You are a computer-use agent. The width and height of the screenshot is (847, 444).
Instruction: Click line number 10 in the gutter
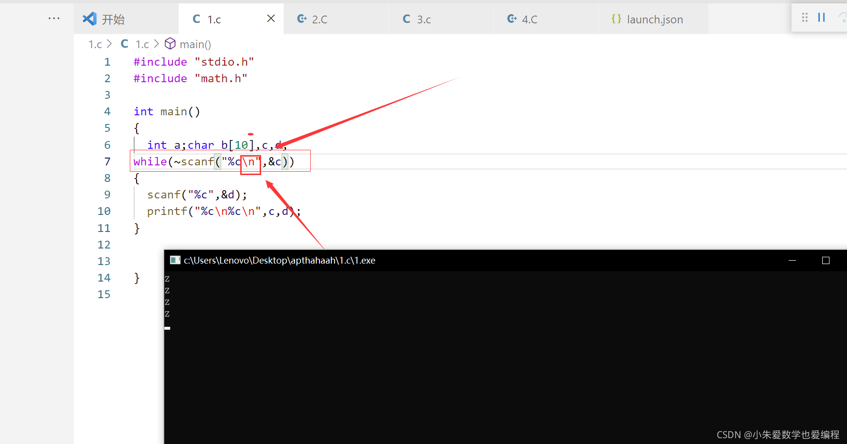tap(104, 211)
